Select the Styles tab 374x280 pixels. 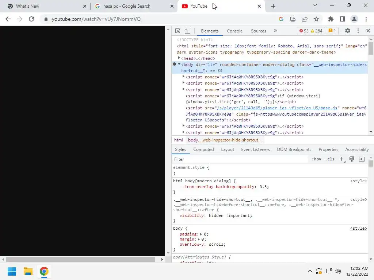pyautogui.click(x=180, y=149)
